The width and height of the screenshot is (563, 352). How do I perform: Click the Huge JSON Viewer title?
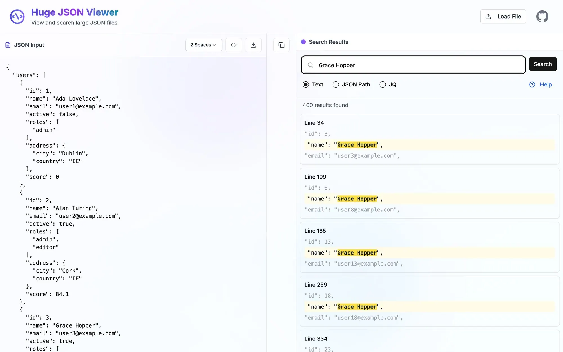click(75, 12)
